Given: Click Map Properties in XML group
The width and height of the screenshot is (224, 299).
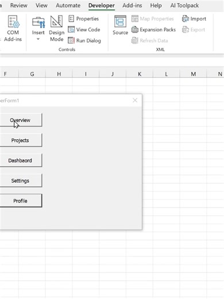Looking at the screenshot, I should pyautogui.click(x=153, y=19).
